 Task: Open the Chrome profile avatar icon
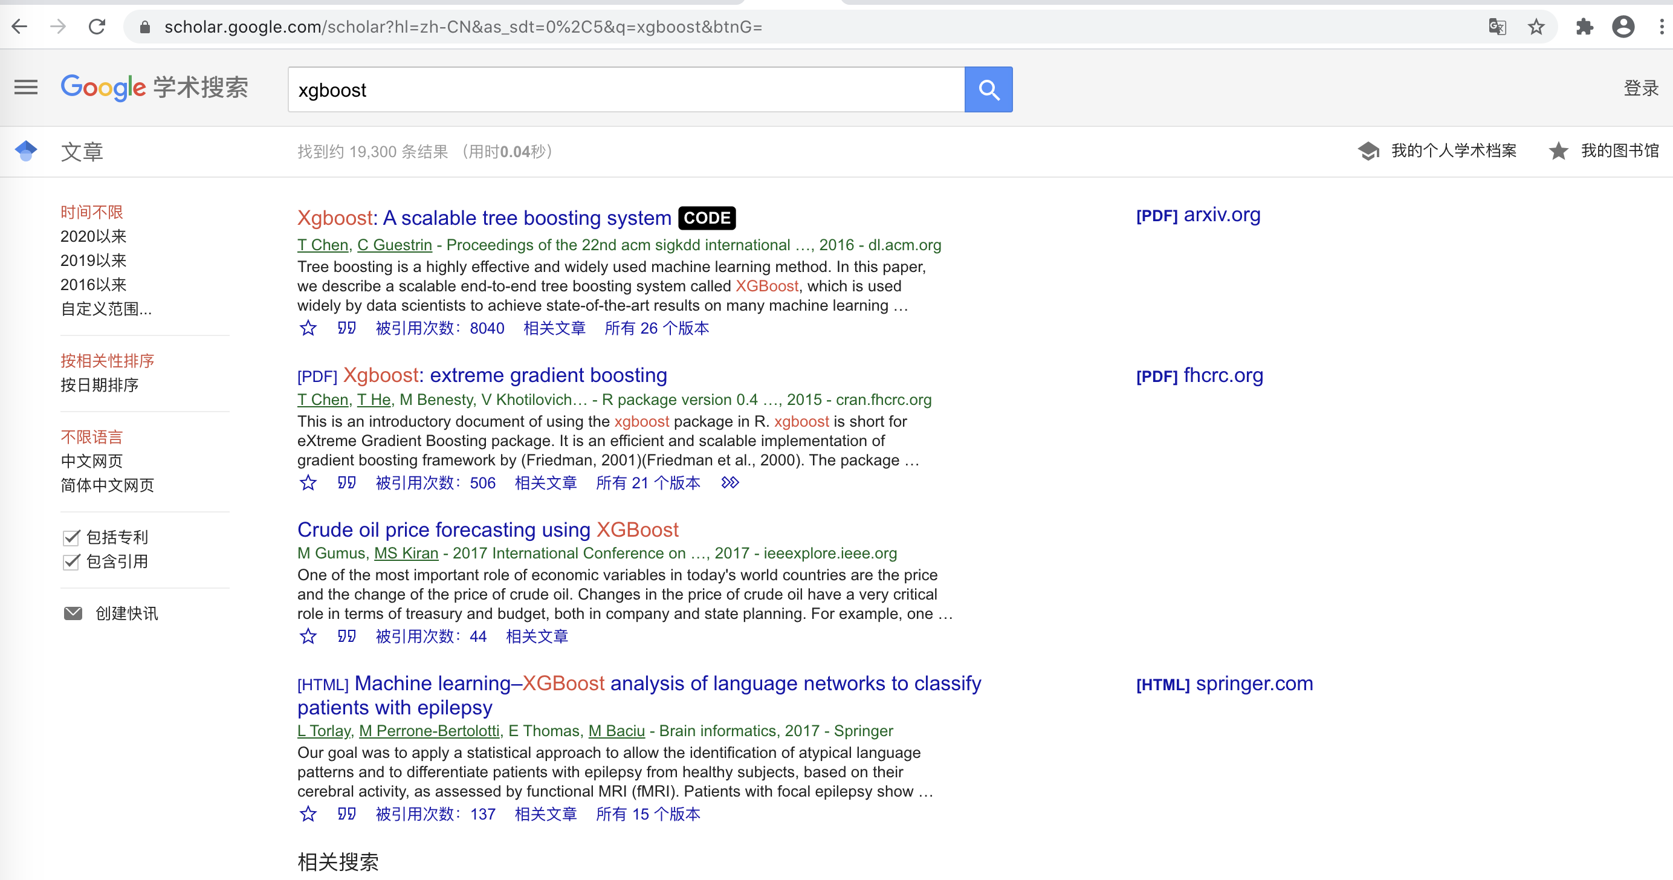[1623, 27]
